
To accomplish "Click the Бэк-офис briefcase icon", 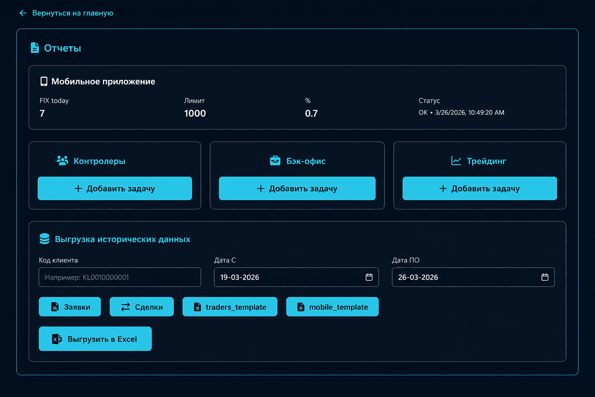I will [275, 161].
